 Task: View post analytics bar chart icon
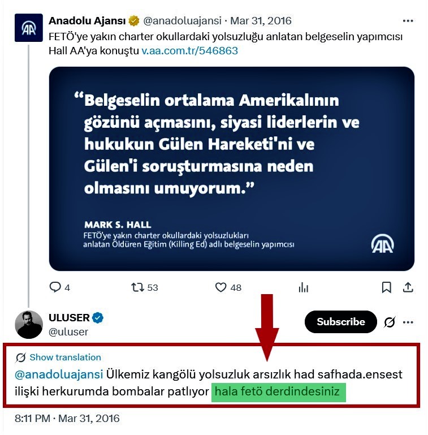(304, 287)
